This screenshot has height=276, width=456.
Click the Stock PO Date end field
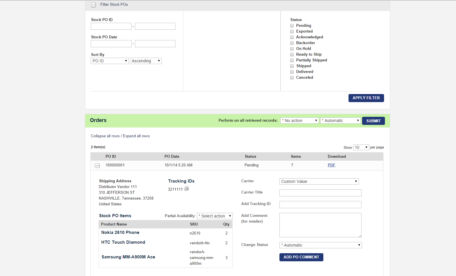(155, 44)
